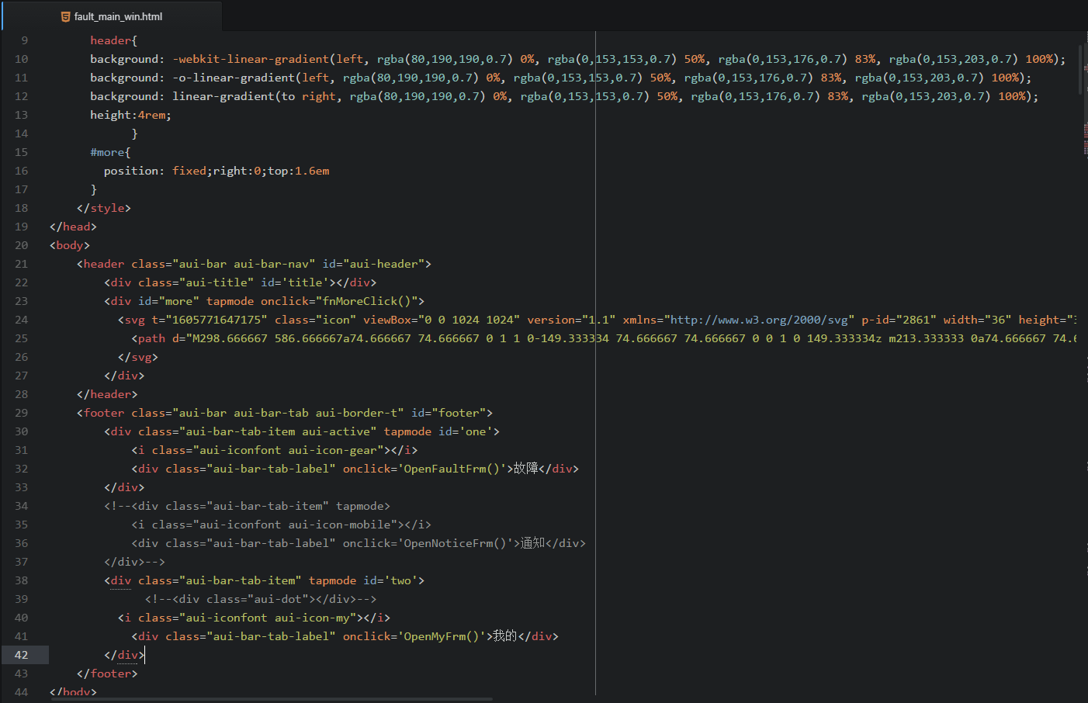Click the '我的' label text

pos(505,636)
